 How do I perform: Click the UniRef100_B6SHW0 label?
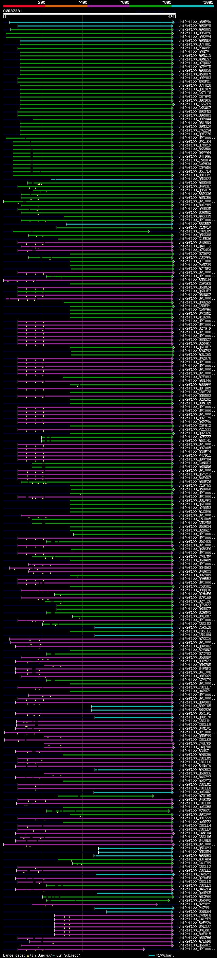(194, 149)
